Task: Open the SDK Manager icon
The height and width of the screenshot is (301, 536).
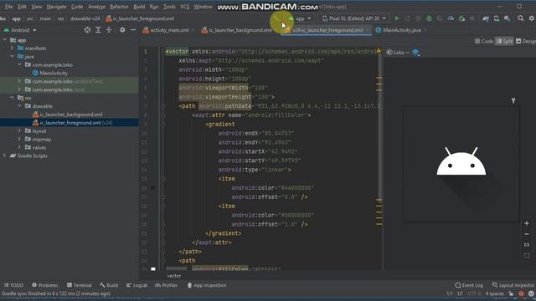Action: (x=507, y=18)
